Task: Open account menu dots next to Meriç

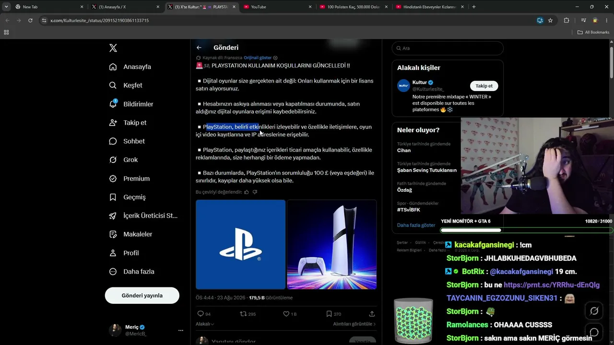Action: click(180, 330)
